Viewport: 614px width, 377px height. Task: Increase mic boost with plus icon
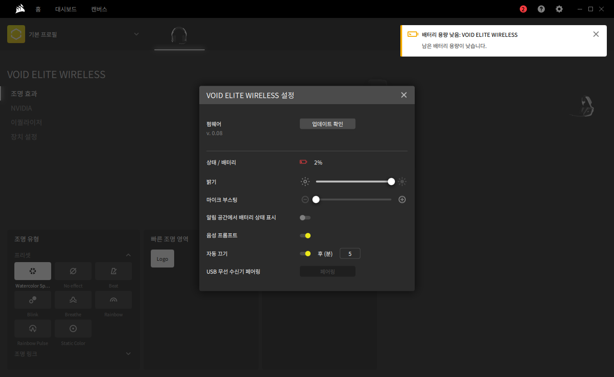pos(402,199)
